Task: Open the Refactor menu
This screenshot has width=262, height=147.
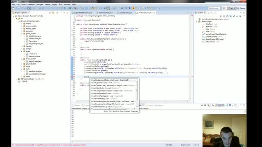Action: click(x=32, y=4)
